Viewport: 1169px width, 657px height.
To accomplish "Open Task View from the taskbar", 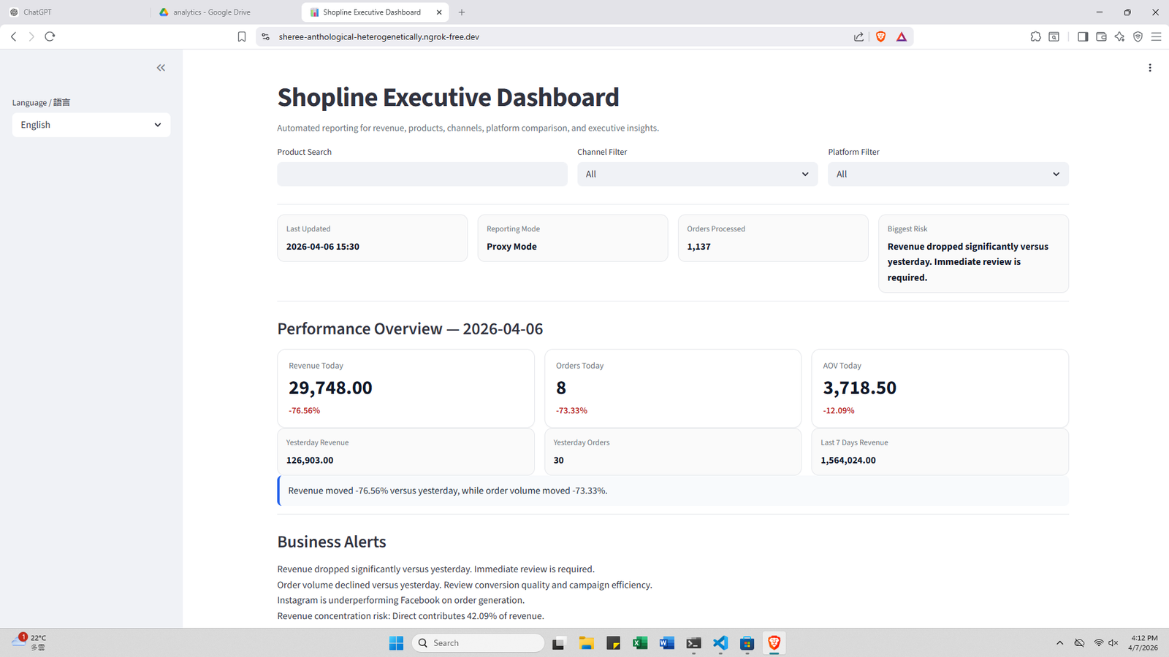I will (559, 643).
